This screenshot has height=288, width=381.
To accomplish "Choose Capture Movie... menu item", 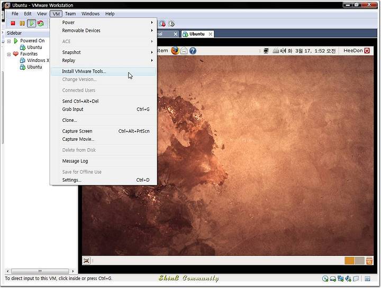I will 104,139.
